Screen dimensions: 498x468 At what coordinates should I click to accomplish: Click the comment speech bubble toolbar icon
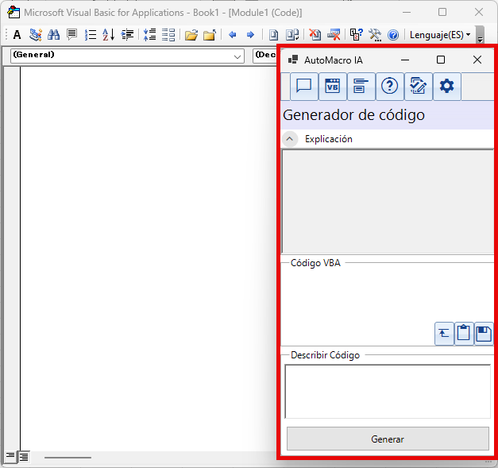tap(71, 34)
